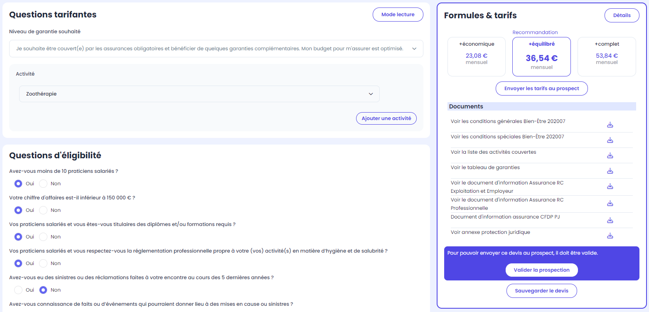Select Oui for moins de 10 praticiens salariés
649x312 pixels.
[18, 184]
